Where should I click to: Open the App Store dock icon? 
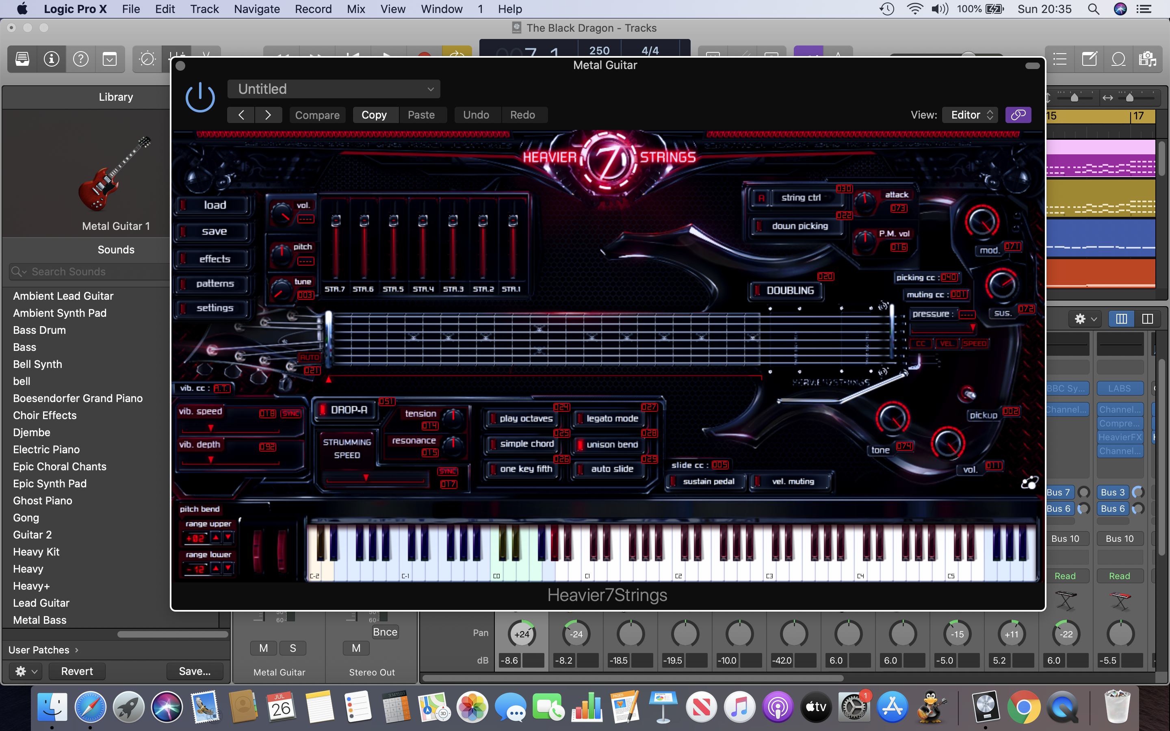(x=892, y=707)
